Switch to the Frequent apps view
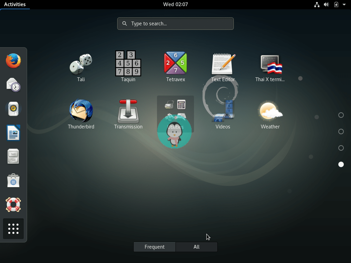 (x=154, y=247)
